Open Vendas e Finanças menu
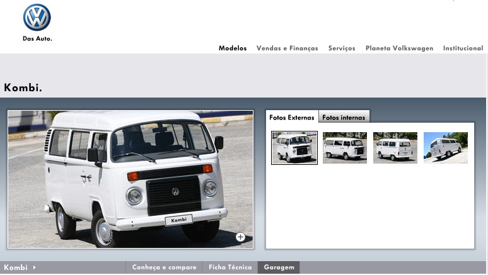488x275 pixels. pyautogui.click(x=288, y=48)
